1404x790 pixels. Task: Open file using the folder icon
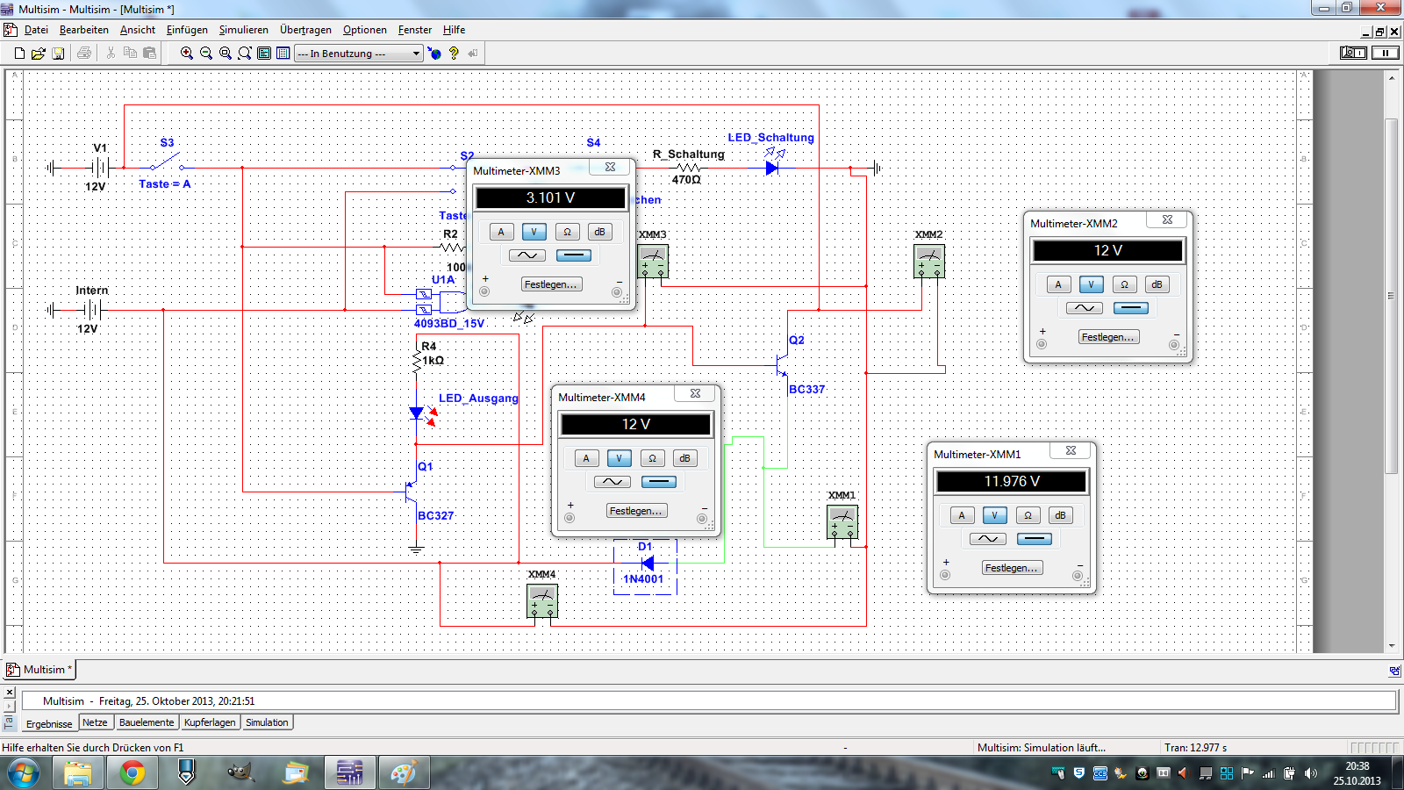pyautogui.click(x=39, y=54)
